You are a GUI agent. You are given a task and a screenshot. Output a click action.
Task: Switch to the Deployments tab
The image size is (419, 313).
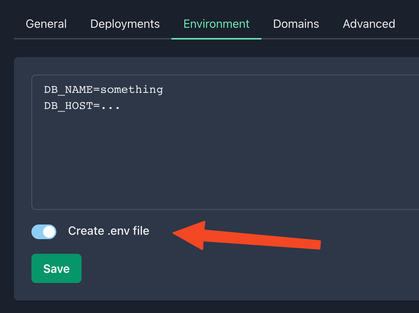(x=125, y=24)
